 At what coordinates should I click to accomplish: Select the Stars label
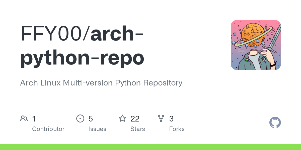click(x=138, y=129)
